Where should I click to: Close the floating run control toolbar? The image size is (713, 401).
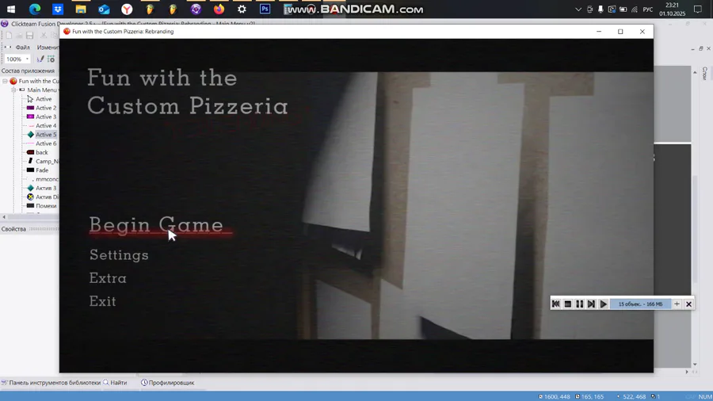(688, 304)
